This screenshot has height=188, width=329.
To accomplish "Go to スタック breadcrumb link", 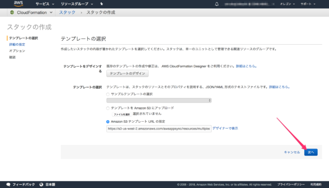I will [67, 12].
